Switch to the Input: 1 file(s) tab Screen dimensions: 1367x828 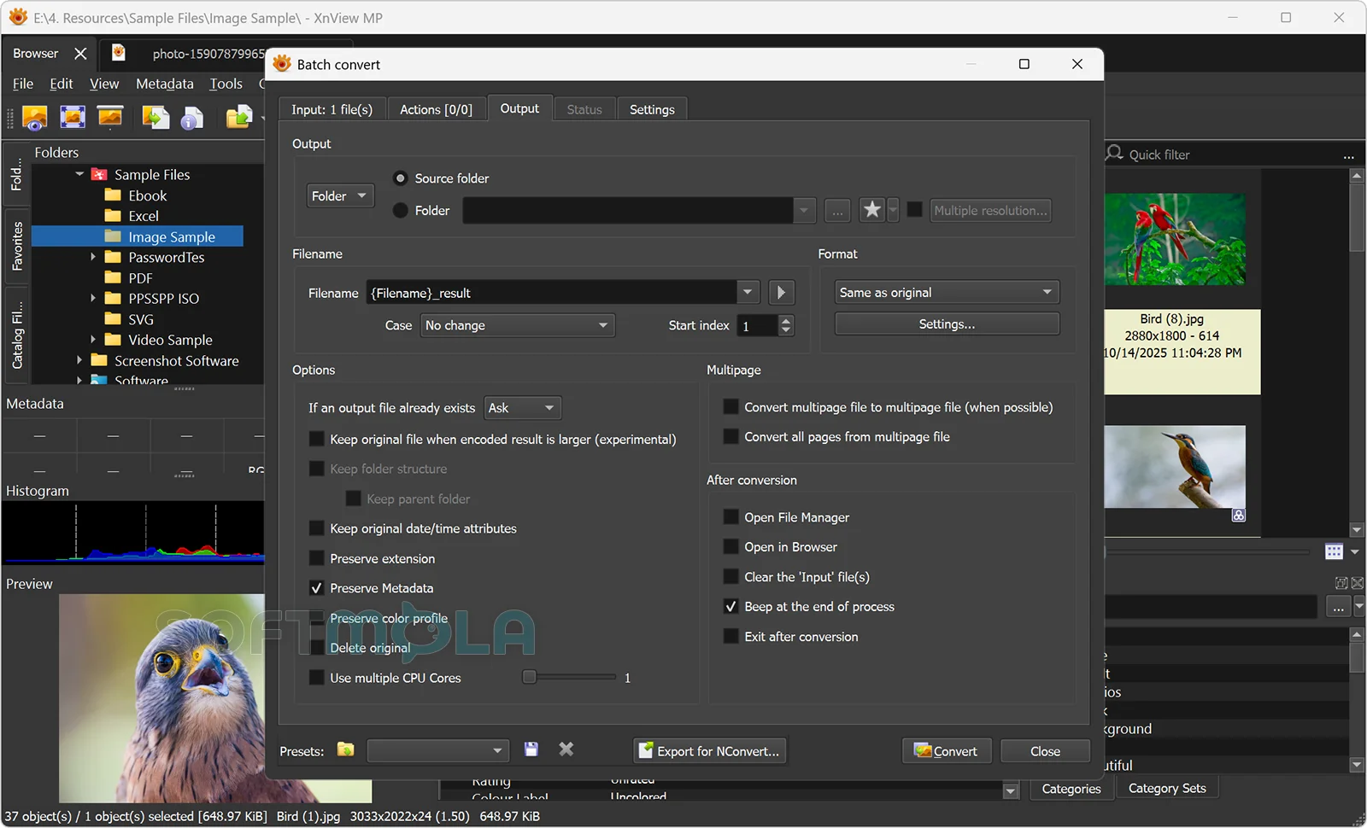331,109
